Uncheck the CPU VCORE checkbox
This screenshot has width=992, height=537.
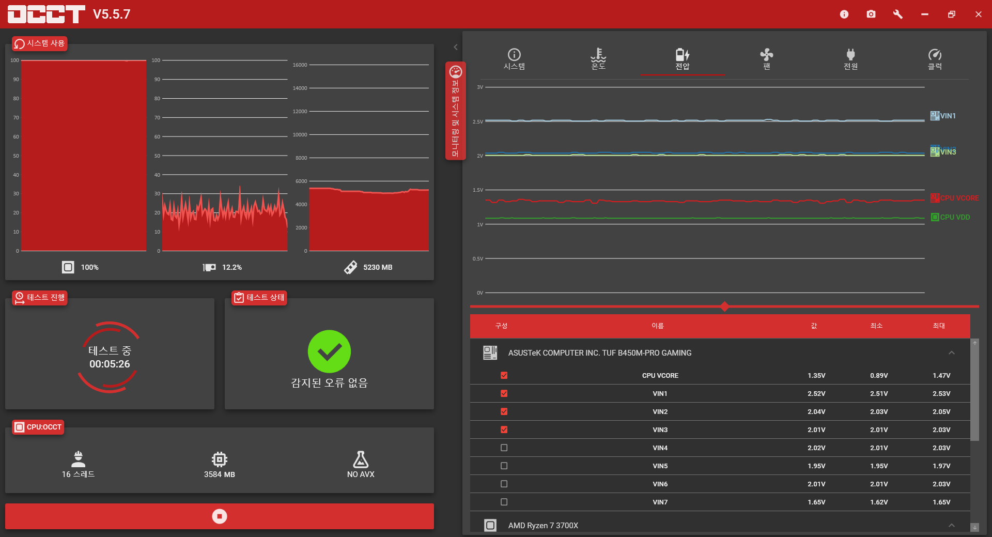(x=504, y=376)
